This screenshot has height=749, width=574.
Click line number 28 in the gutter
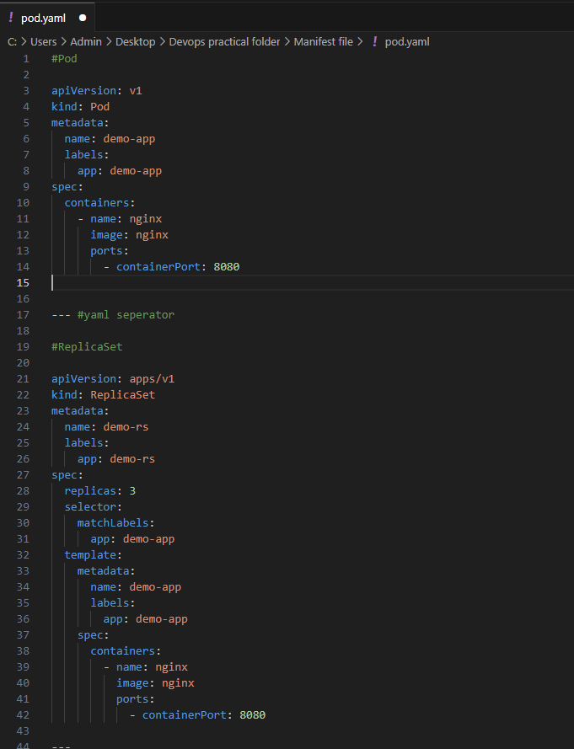pos(23,491)
